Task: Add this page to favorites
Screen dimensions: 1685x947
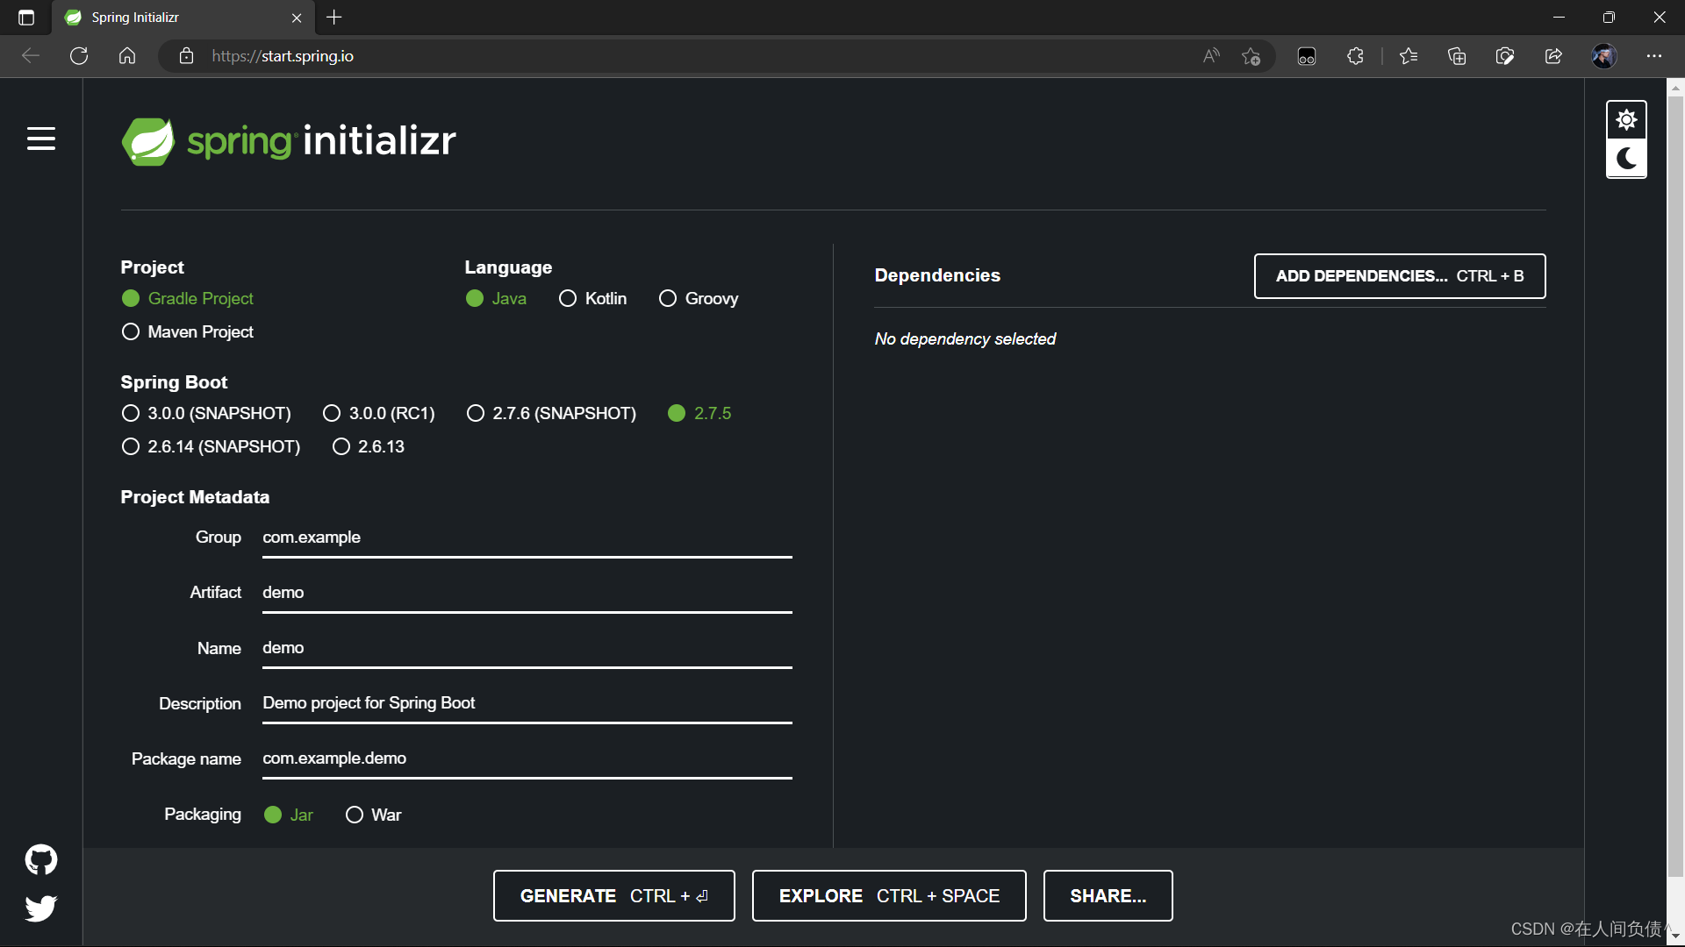Action: (1251, 56)
